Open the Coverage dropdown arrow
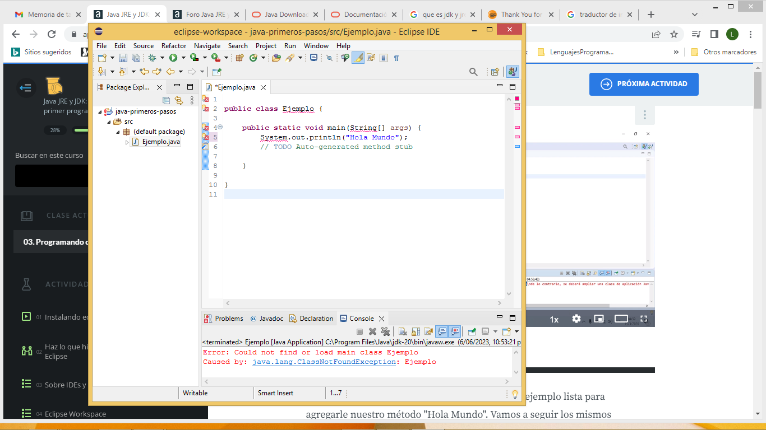Image resolution: width=766 pixels, height=430 pixels. 205,58
